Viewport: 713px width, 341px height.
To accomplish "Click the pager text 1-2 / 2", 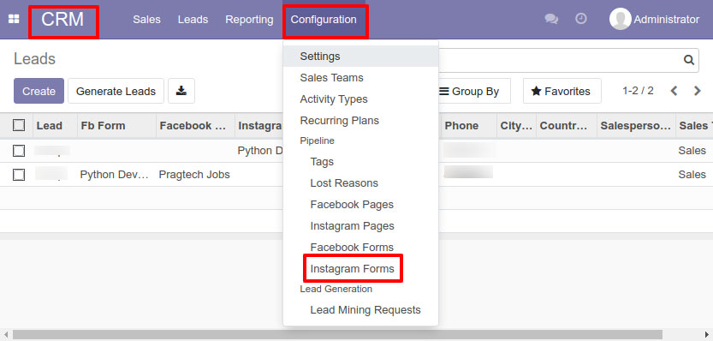I will pos(638,91).
